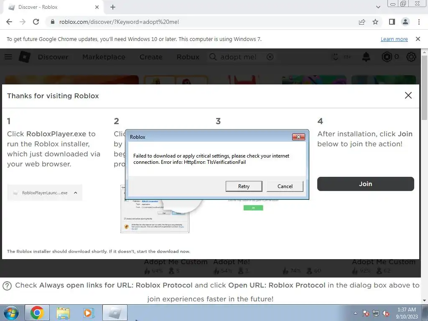Open Roblox settings gear

pos(411,57)
